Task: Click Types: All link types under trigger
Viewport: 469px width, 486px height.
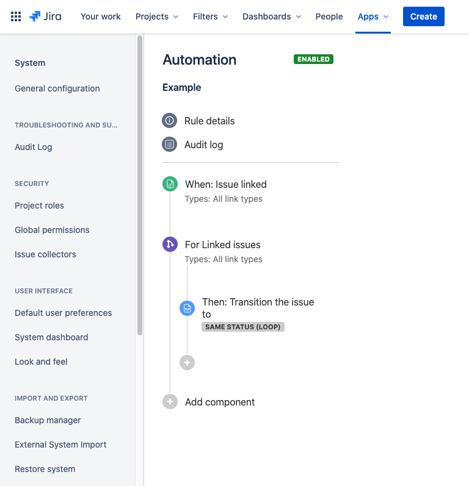Action: tap(224, 199)
